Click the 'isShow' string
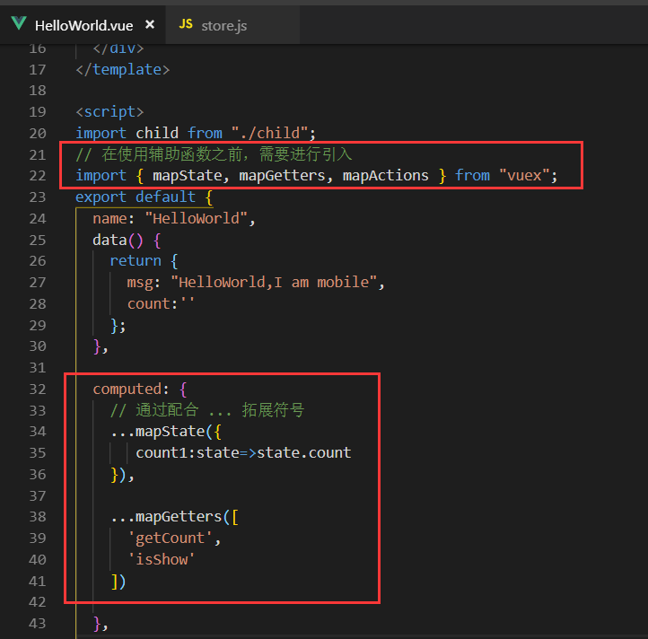This screenshot has height=639, width=648. tap(162, 559)
